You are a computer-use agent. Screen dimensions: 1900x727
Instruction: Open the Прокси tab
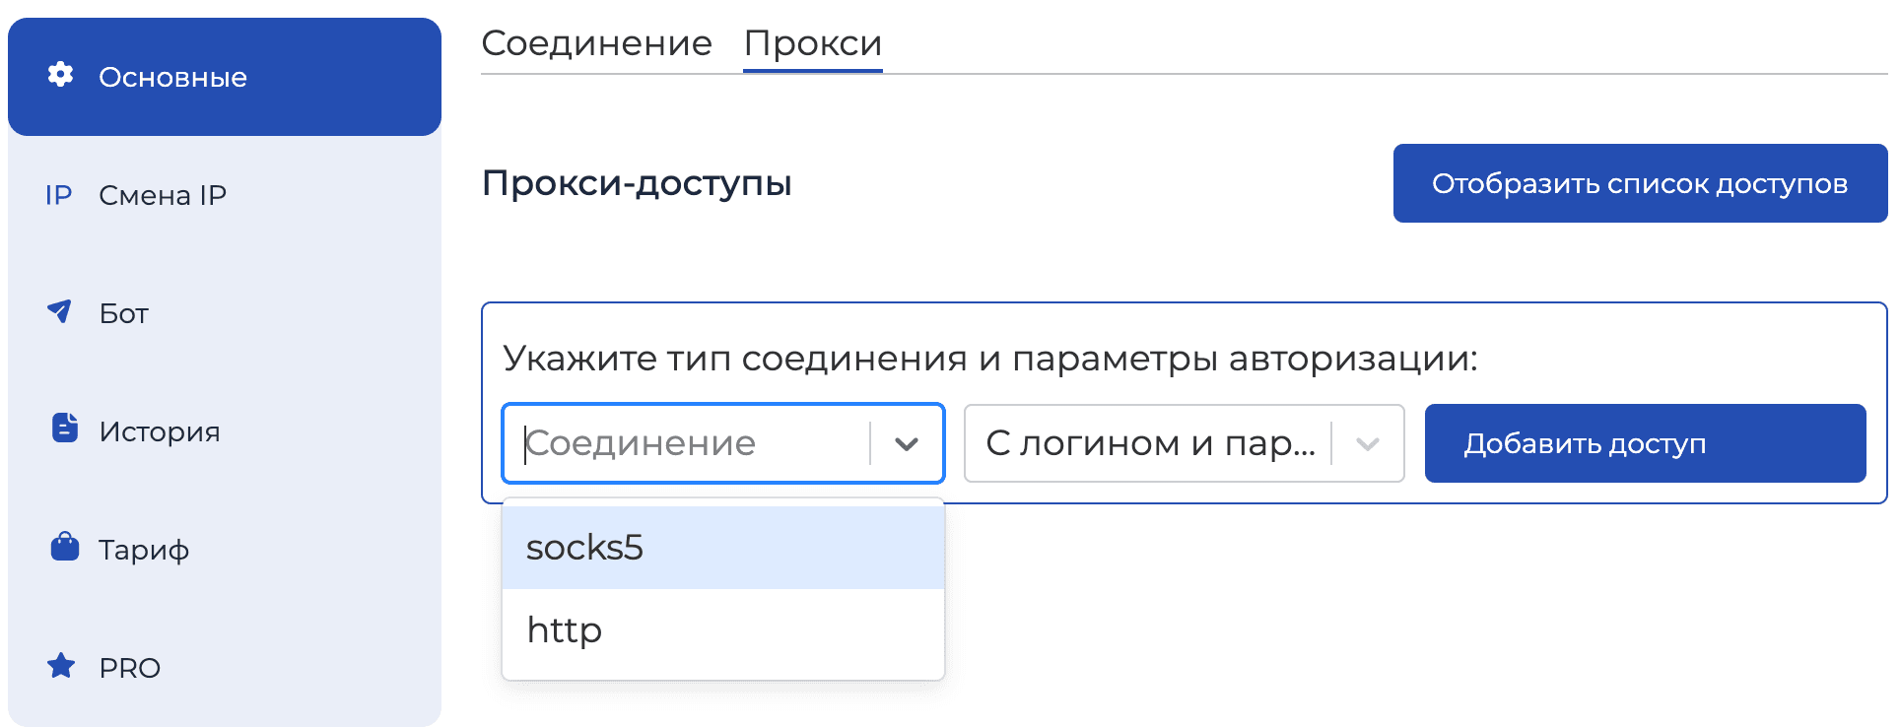pyautogui.click(x=812, y=42)
